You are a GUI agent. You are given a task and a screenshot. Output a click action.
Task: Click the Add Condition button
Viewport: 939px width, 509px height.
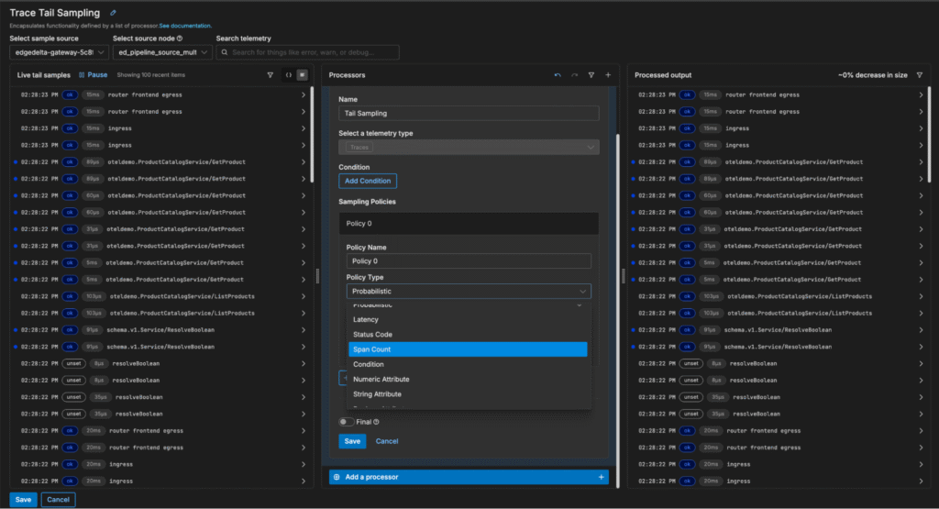pyautogui.click(x=368, y=182)
